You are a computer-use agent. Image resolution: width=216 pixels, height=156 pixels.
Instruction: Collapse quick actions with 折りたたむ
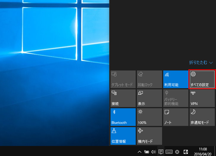tap(201, 63)
